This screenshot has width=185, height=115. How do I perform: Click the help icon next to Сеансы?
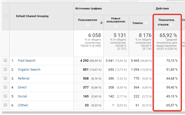point(146,23)
